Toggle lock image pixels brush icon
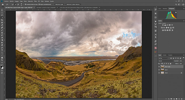 164,64
